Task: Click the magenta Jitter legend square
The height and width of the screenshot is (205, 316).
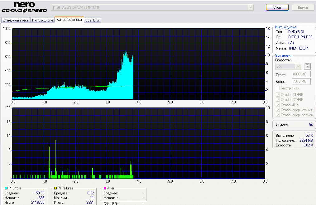Action: coord(105,188)
